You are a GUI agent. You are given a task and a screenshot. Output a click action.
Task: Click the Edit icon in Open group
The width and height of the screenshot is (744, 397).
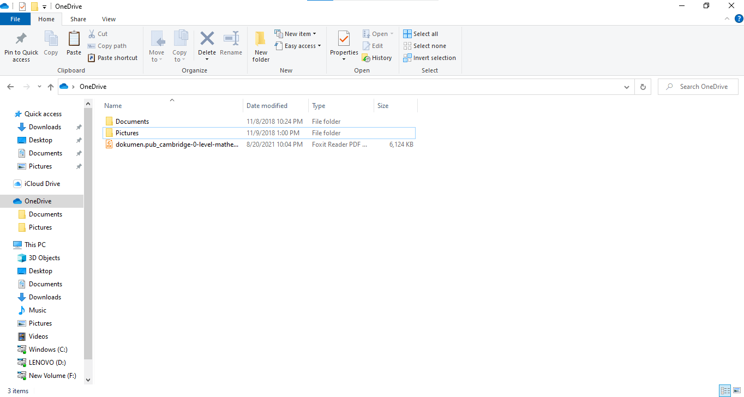click(366, 46)
